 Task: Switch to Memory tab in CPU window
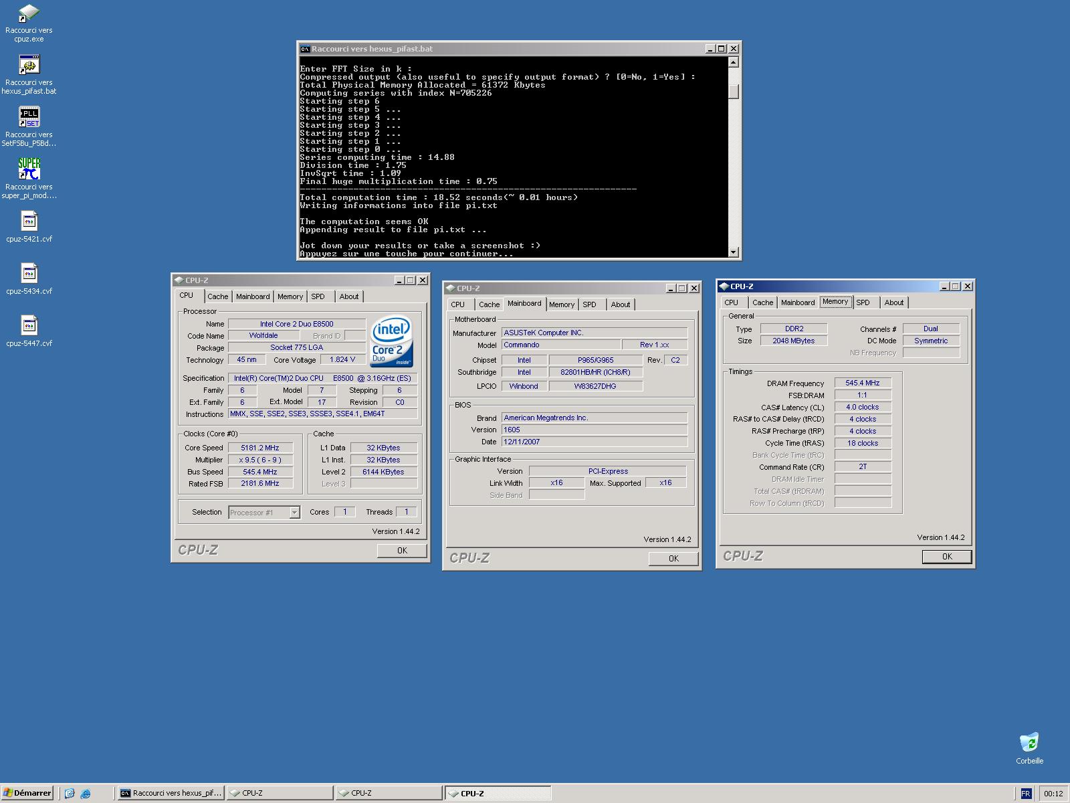tap(290, 296)
